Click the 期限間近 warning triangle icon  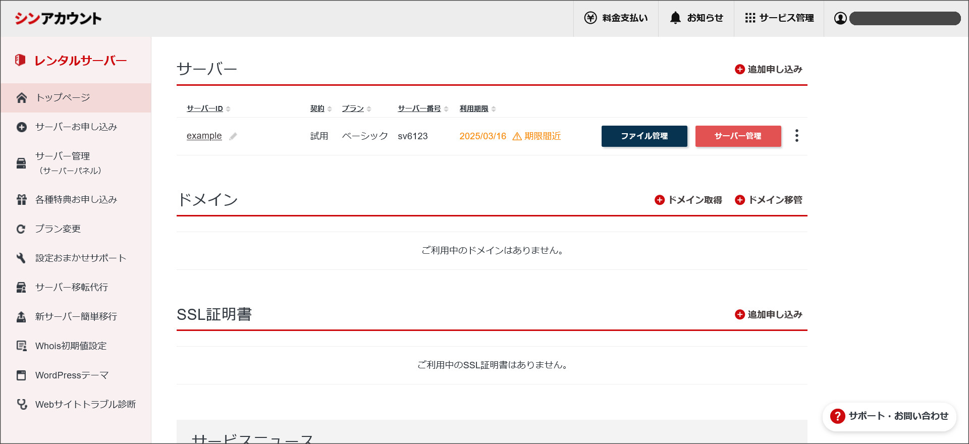coord(517,136)
